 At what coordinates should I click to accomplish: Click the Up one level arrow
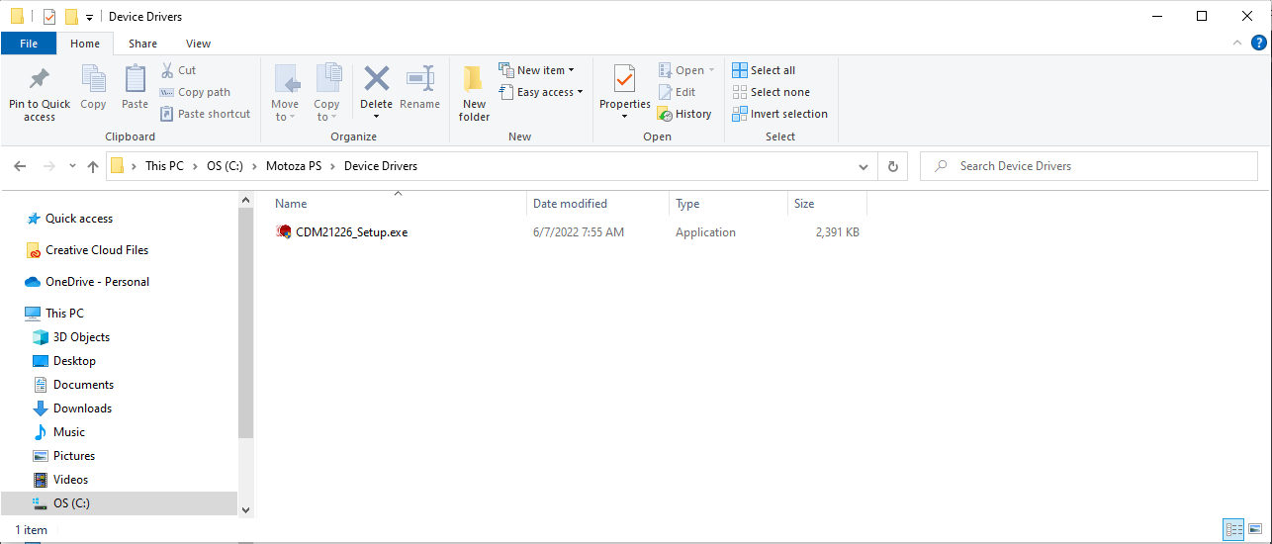click(x=93, y=166)
